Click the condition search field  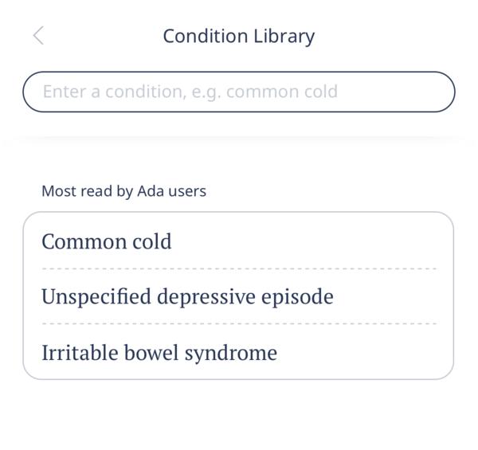(239, 92)
